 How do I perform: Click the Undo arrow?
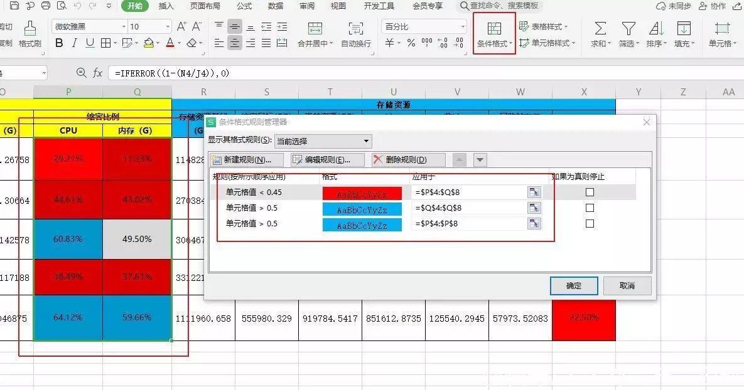77,6
